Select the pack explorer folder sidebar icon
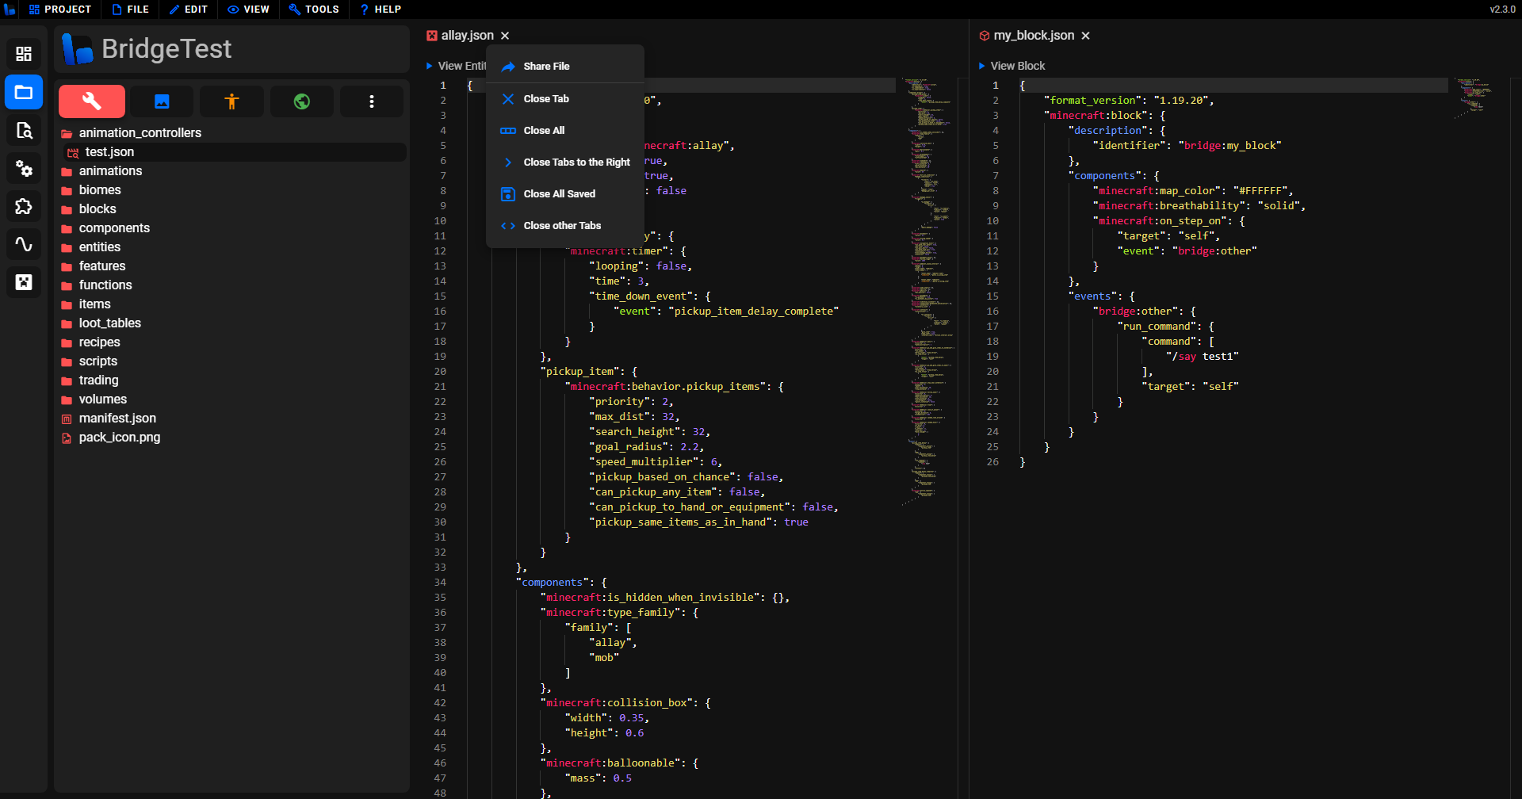The image size is (1522, 799). click(24, 92)
